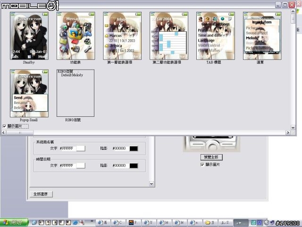The height and width of the screenshot is (227, 302).
Task: Open 系統商名稱 black shadow color swatch
Action: pos(134,148)
